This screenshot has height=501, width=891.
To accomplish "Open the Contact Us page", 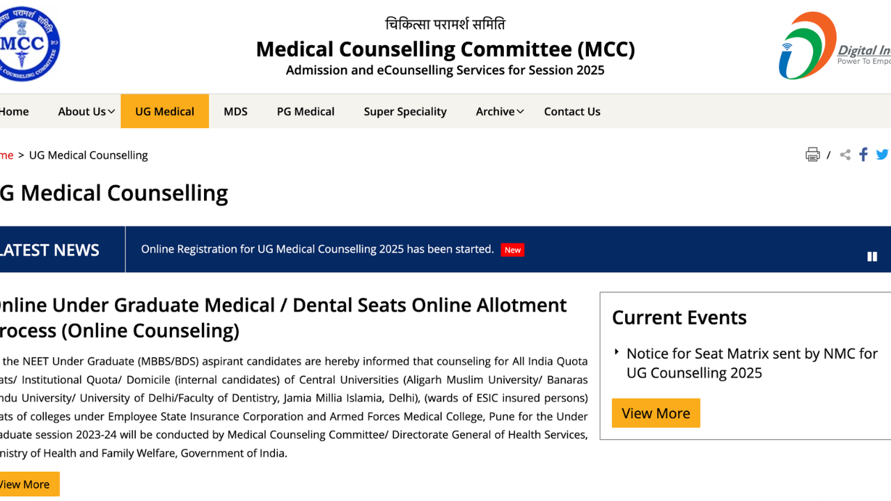I will point(572,111).
